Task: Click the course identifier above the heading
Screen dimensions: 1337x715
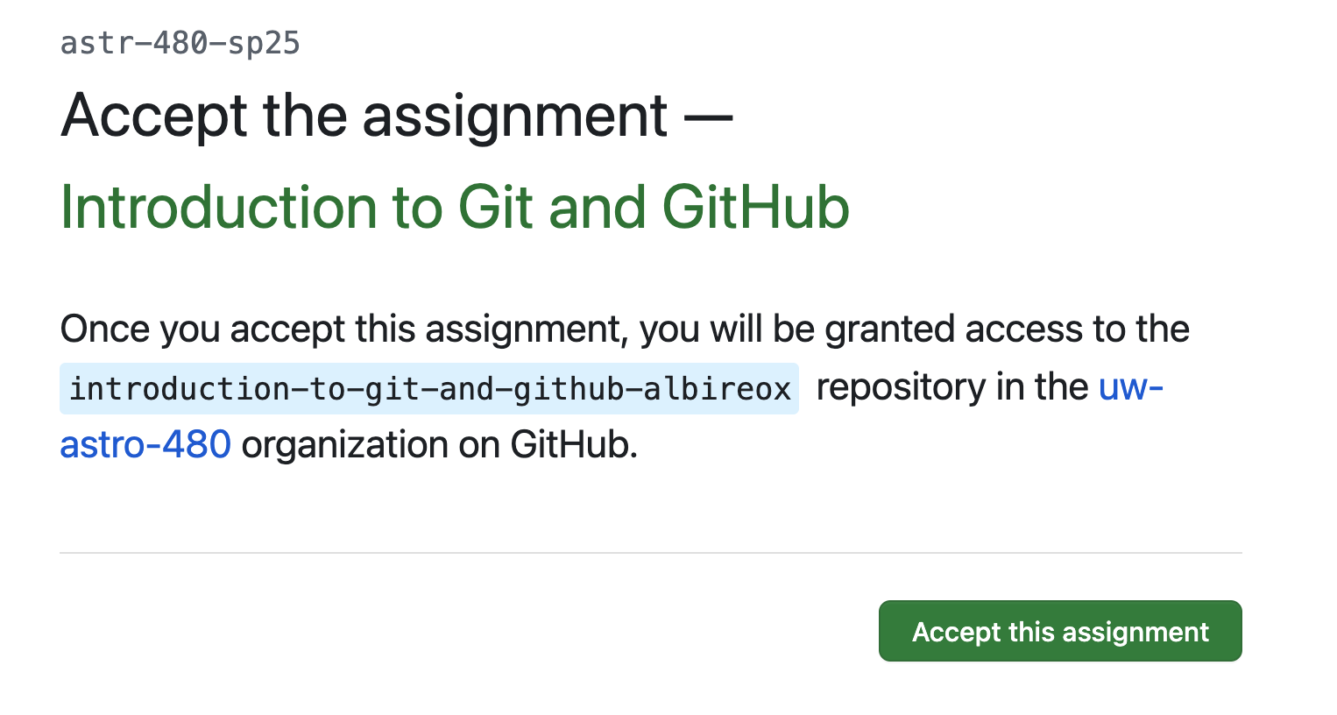Action: [x=180, y=42]
